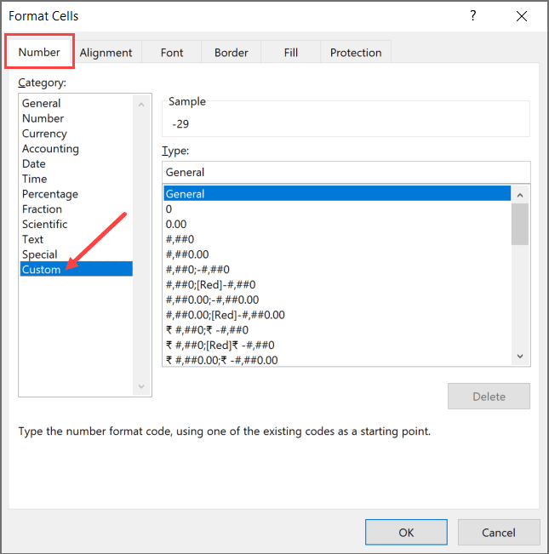Screen dimensions: 549x554
Task: Click the Delete button
Action: click(x=489, y=396)
